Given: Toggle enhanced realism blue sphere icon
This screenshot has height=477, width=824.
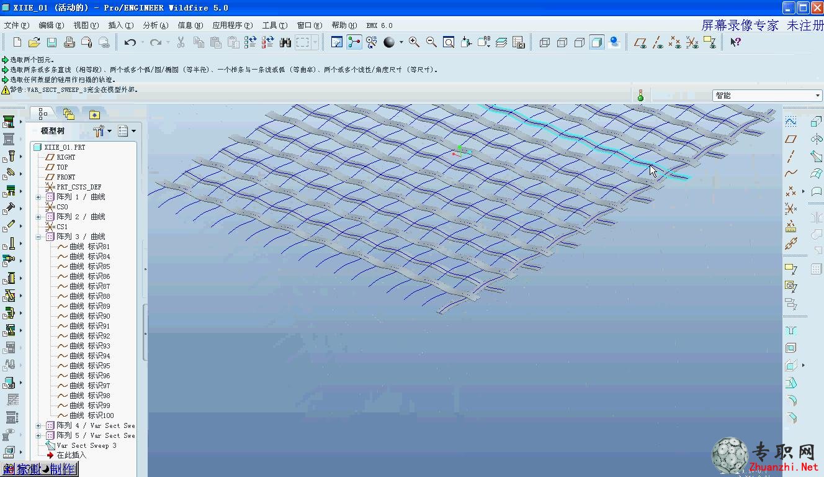Looking at the screenshot, I should click(x=614, y=42).
